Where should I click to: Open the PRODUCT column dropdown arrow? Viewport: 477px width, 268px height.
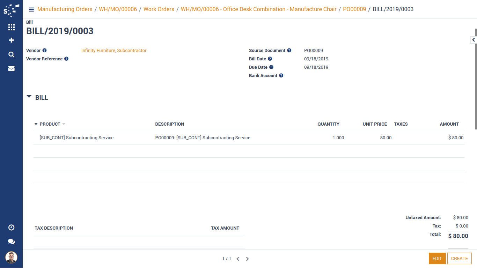click(64, 124)
